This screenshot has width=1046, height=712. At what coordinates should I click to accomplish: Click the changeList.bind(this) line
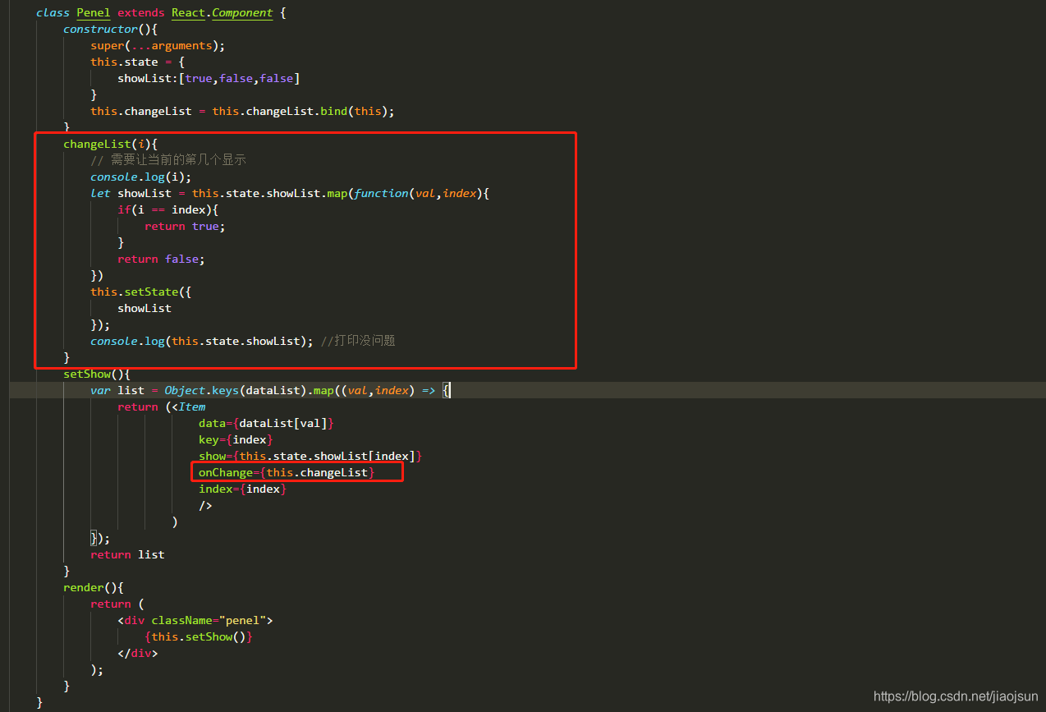[x=242, y=112]
